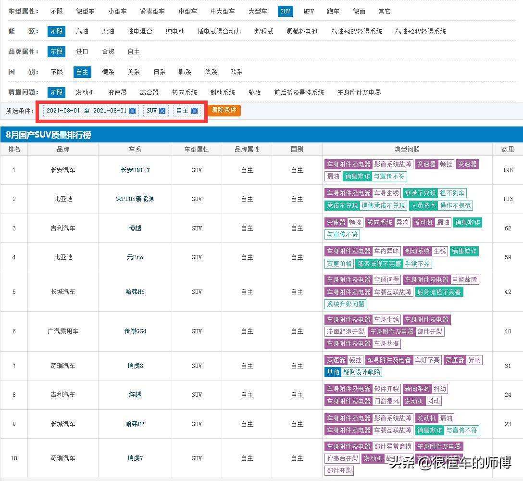Viewport: 523px width, 481px height.
Task: Select 进口 brand attribute
Action: coord(82,52)
